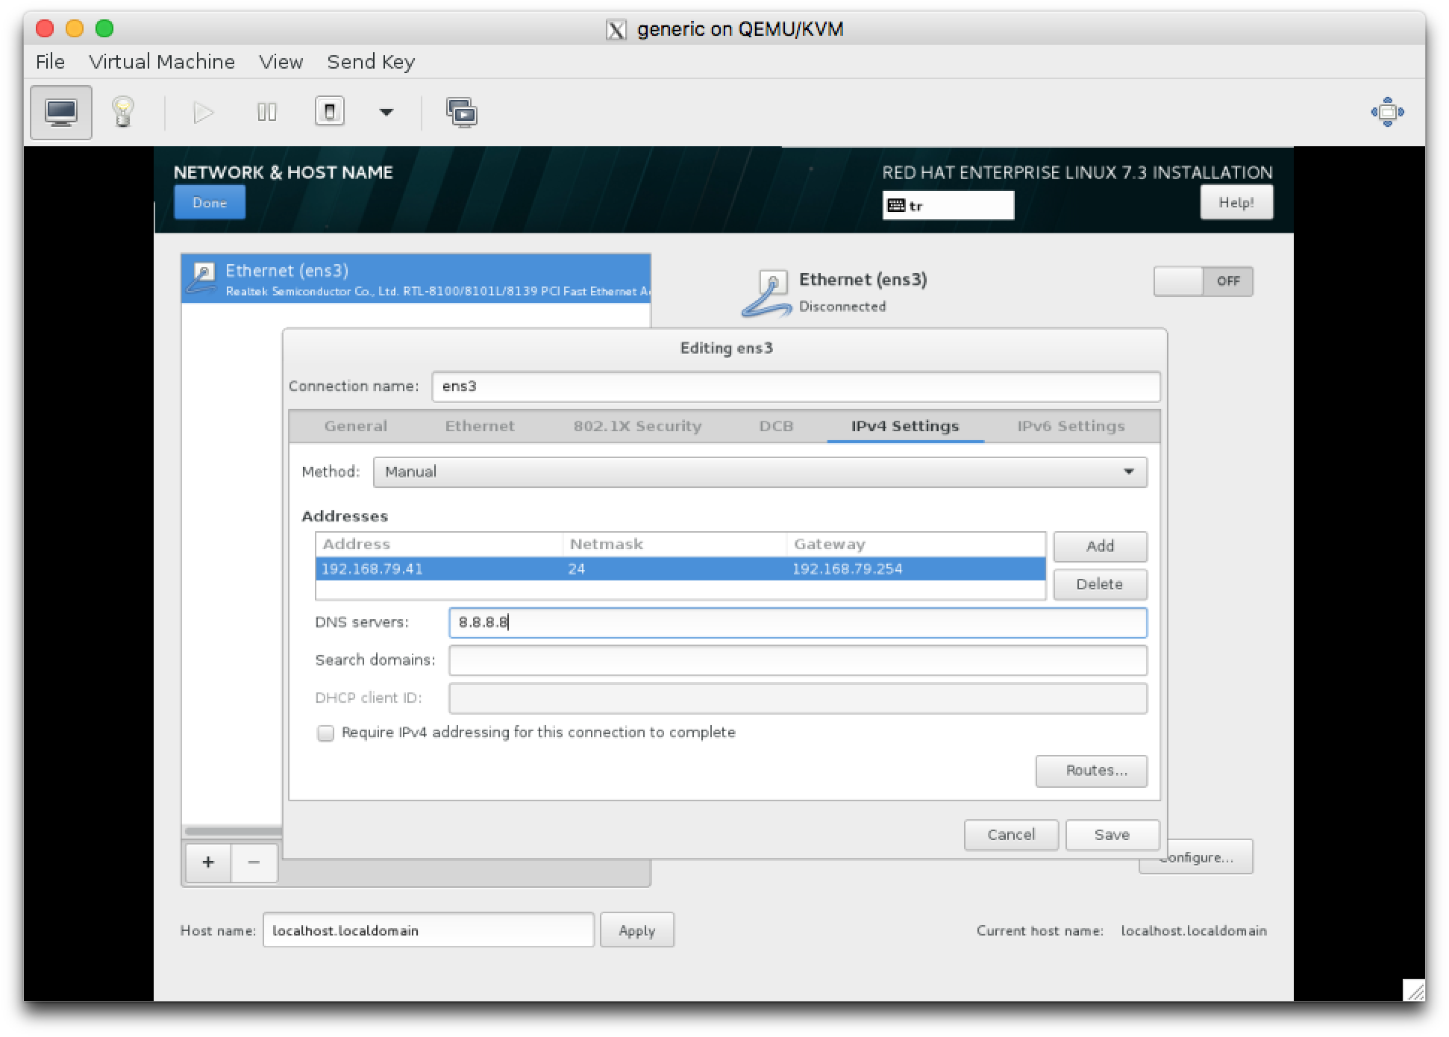Select the IPv4 Settings tab

(x=905, y=426)
